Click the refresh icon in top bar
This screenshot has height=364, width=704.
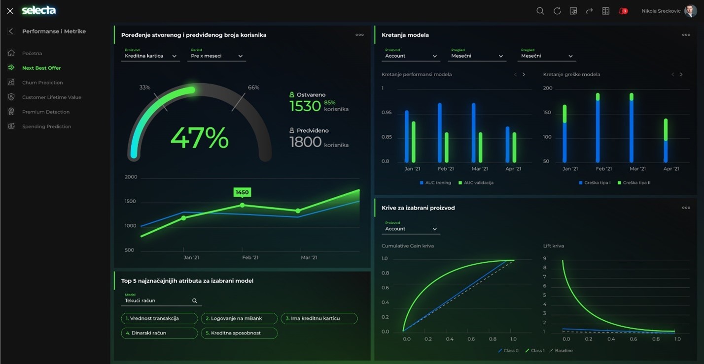pos(557,11)
